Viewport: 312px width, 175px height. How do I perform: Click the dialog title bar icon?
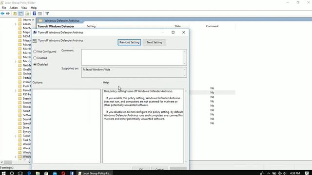coord(35,33)
